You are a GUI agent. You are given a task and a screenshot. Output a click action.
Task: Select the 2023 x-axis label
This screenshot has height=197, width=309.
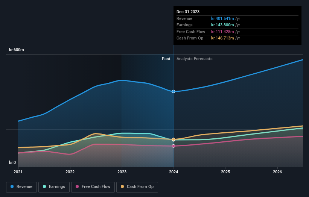pos(122,172)
